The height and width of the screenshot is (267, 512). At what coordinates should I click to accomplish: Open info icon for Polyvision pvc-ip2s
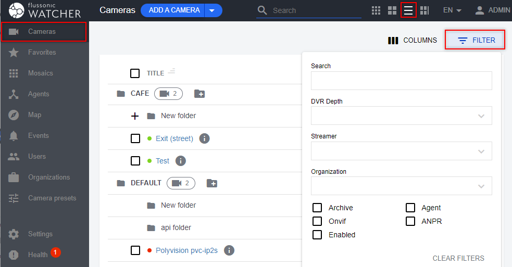coord(229,250)
